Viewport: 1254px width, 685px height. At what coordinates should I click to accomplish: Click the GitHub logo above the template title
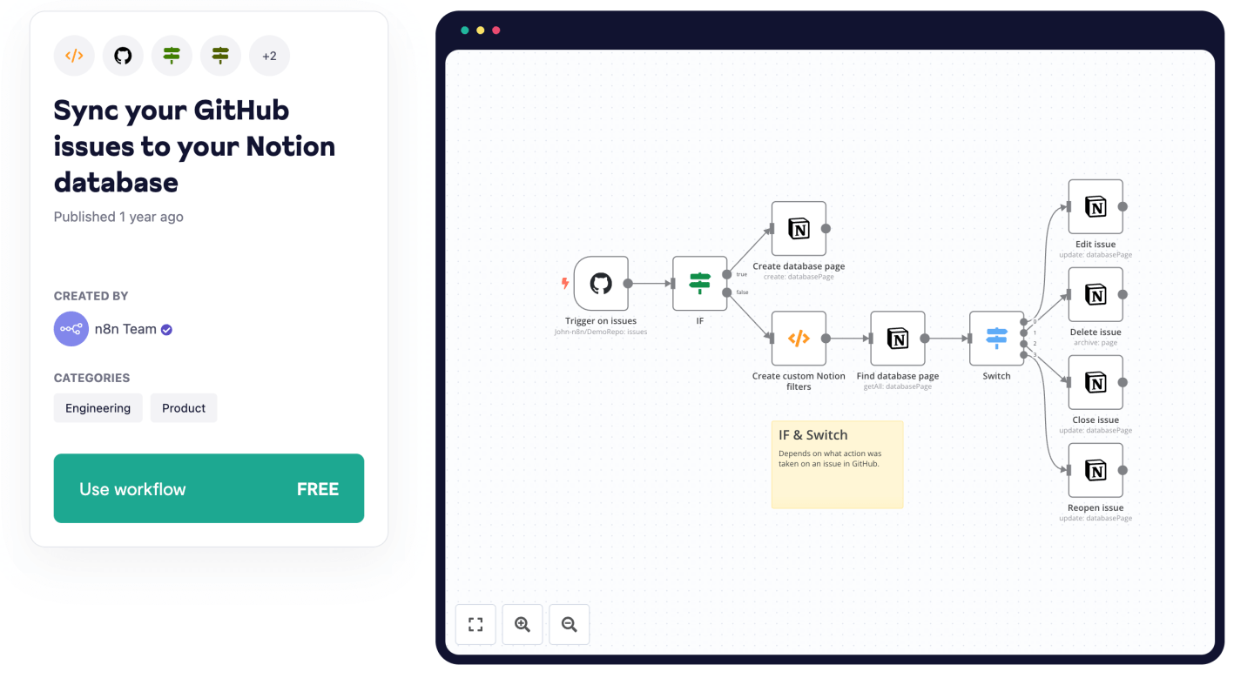(x=123, y=55)
